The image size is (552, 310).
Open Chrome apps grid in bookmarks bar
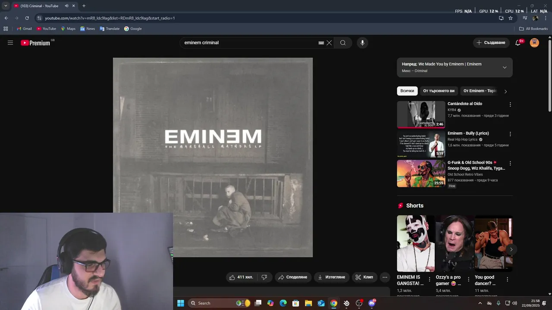tap(6, 29)
